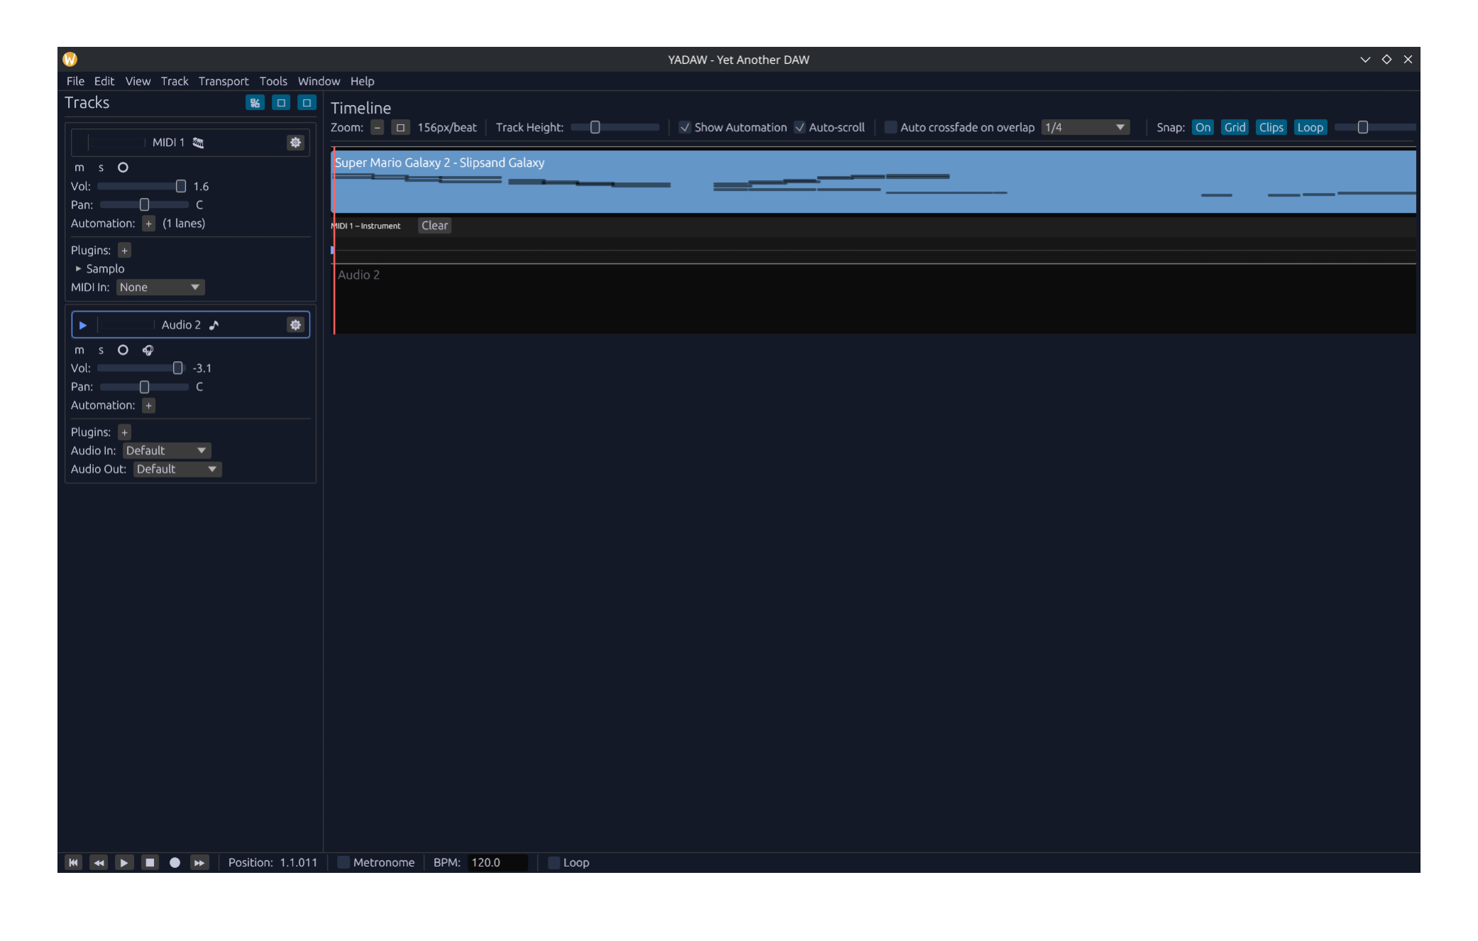Toggle Snap to Grid
Viewport: 1478px width, 941px height.
point(1235,128)
